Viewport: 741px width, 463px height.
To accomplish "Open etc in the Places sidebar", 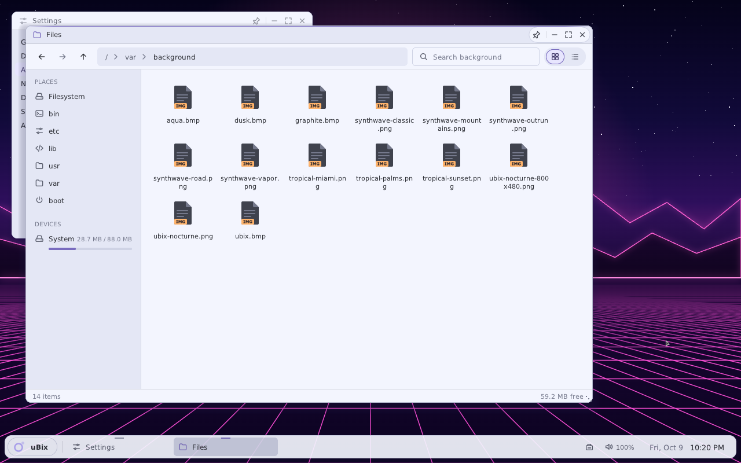I will pos(83,131).
